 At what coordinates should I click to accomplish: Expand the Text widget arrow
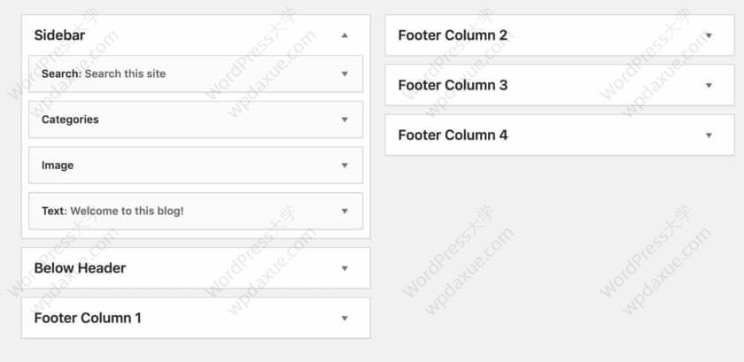[345, 212]
